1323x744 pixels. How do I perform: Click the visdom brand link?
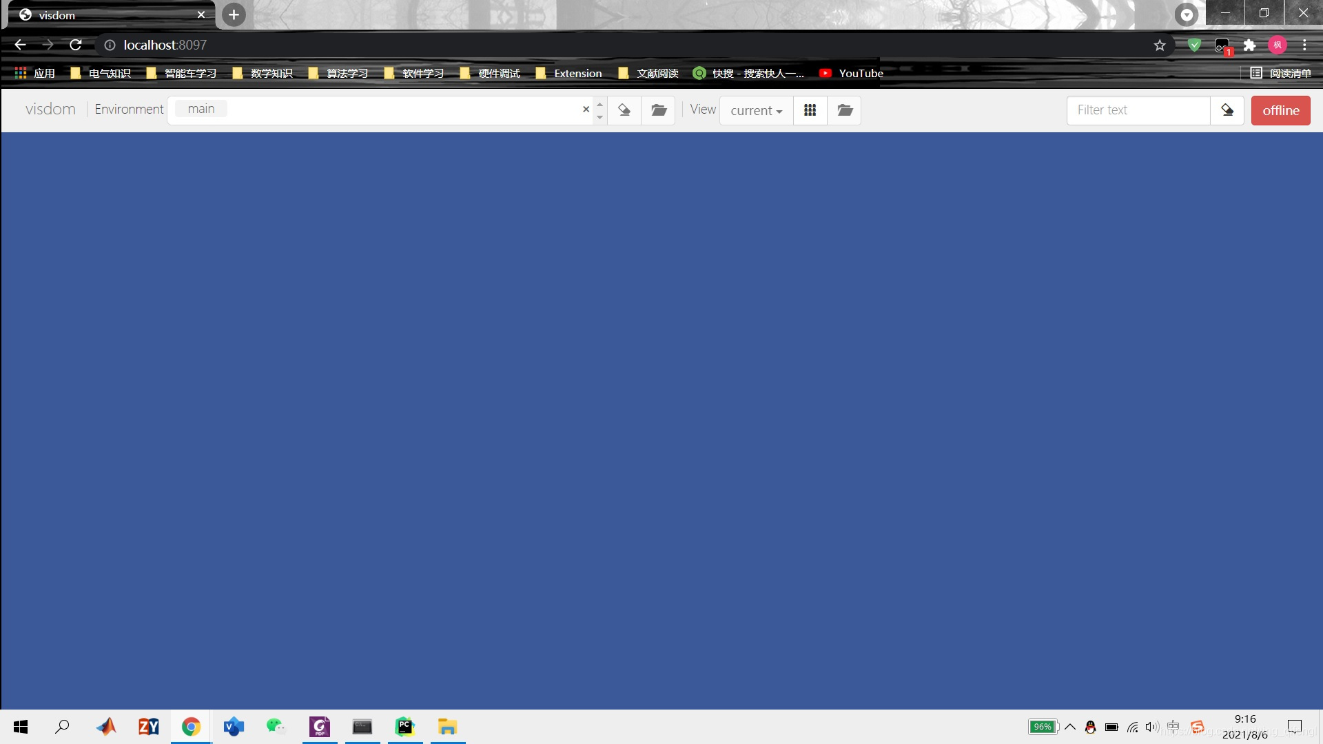click(x=50, y=110)
